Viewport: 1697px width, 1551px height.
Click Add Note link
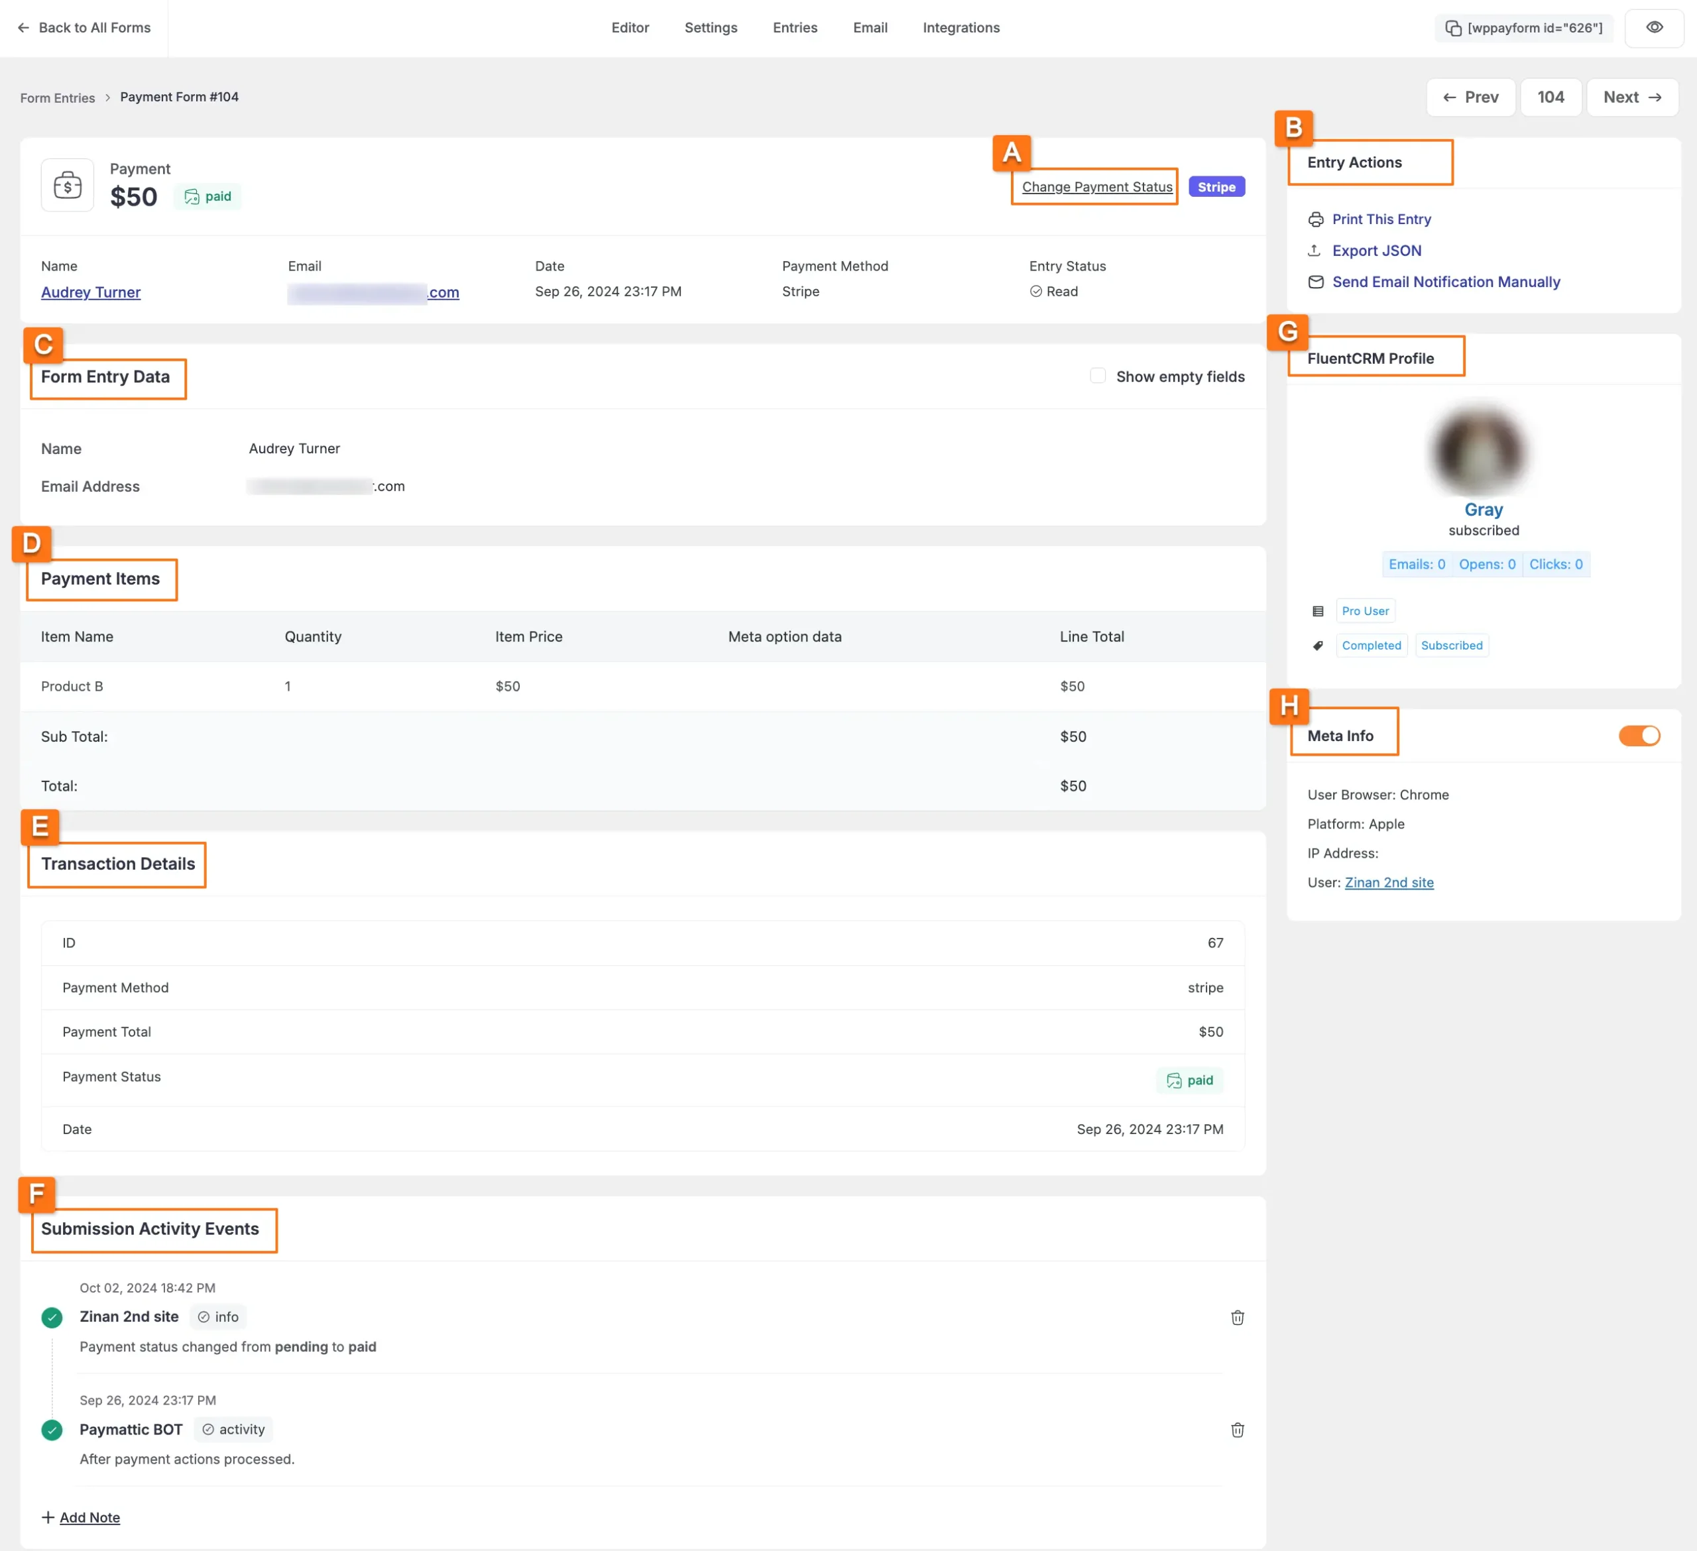pos(89,1517)
